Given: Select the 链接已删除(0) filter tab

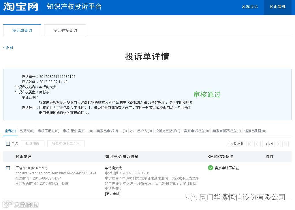Looking at the screenshot, I should click(x=255, y=131).
